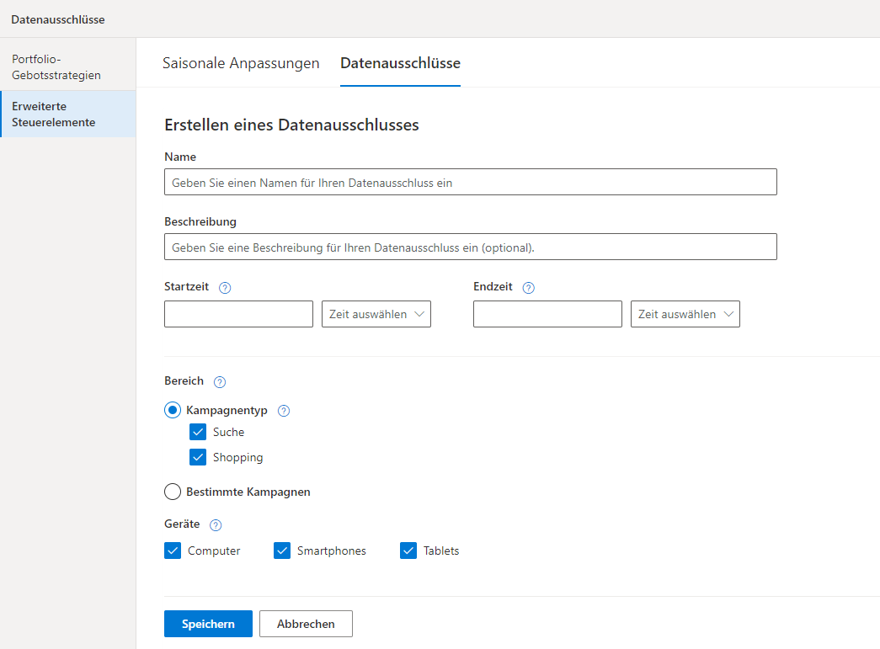Open the Endzeit 'Zeit auswählen' dropdown

tap(685, 314)
